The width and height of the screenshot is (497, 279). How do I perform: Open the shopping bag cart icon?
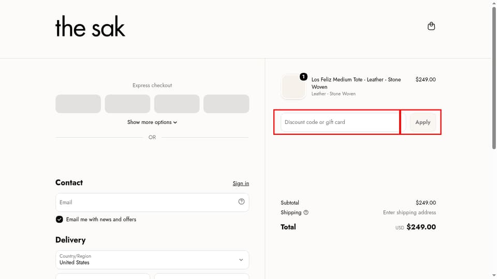pyautogui.click(x=431, y=26)
